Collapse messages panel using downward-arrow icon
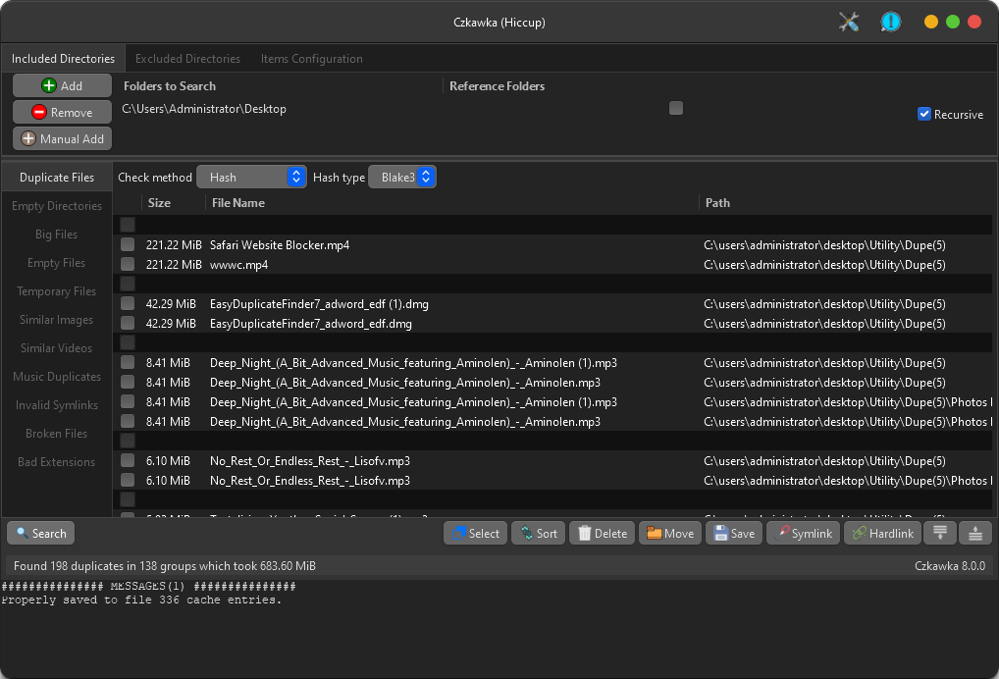999x679 pixels. click(939, 533)
